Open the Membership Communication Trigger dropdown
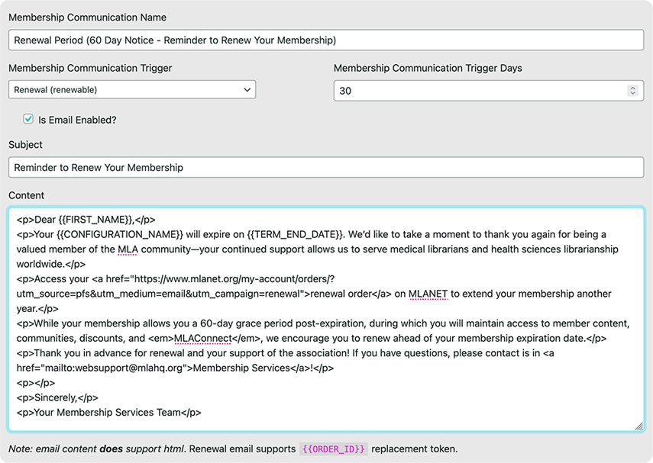 (131, 90)
